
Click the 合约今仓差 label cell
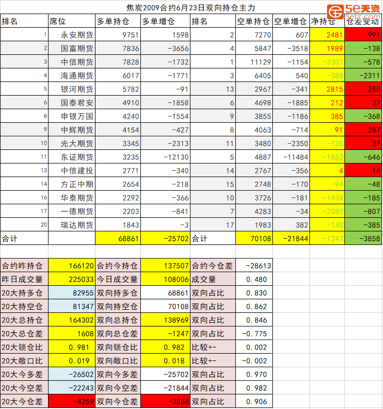pyautogui.click(x=213, y=265)
